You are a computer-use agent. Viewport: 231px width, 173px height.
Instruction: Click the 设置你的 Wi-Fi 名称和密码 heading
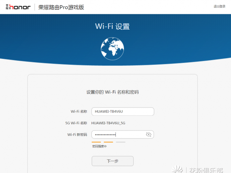113,92
